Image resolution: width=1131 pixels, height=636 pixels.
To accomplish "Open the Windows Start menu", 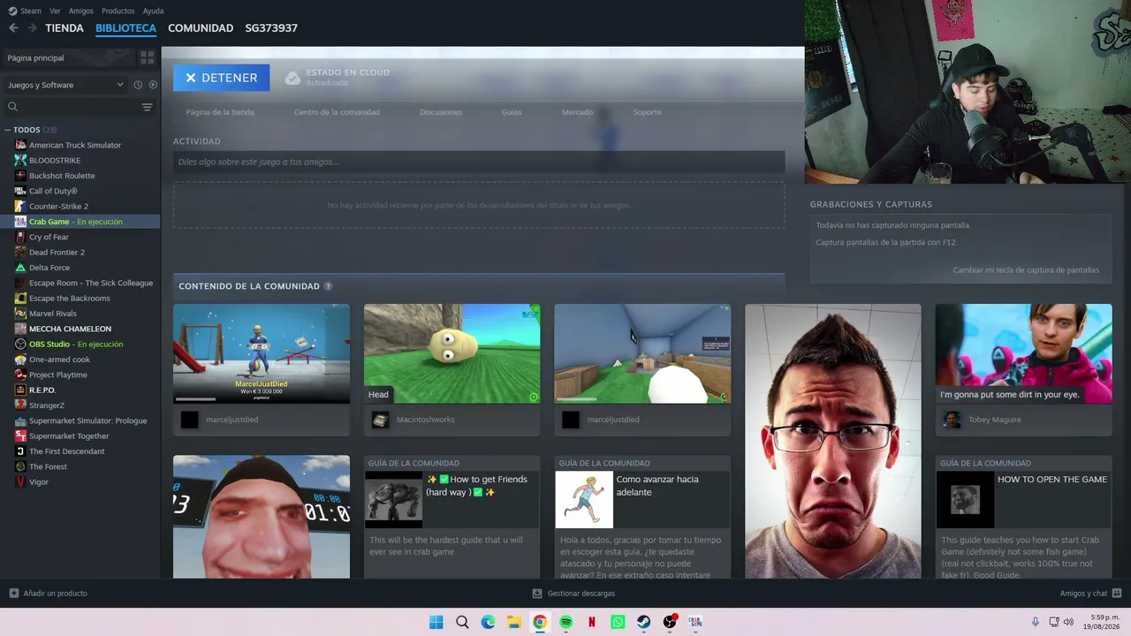I will (x=436, y=622).
